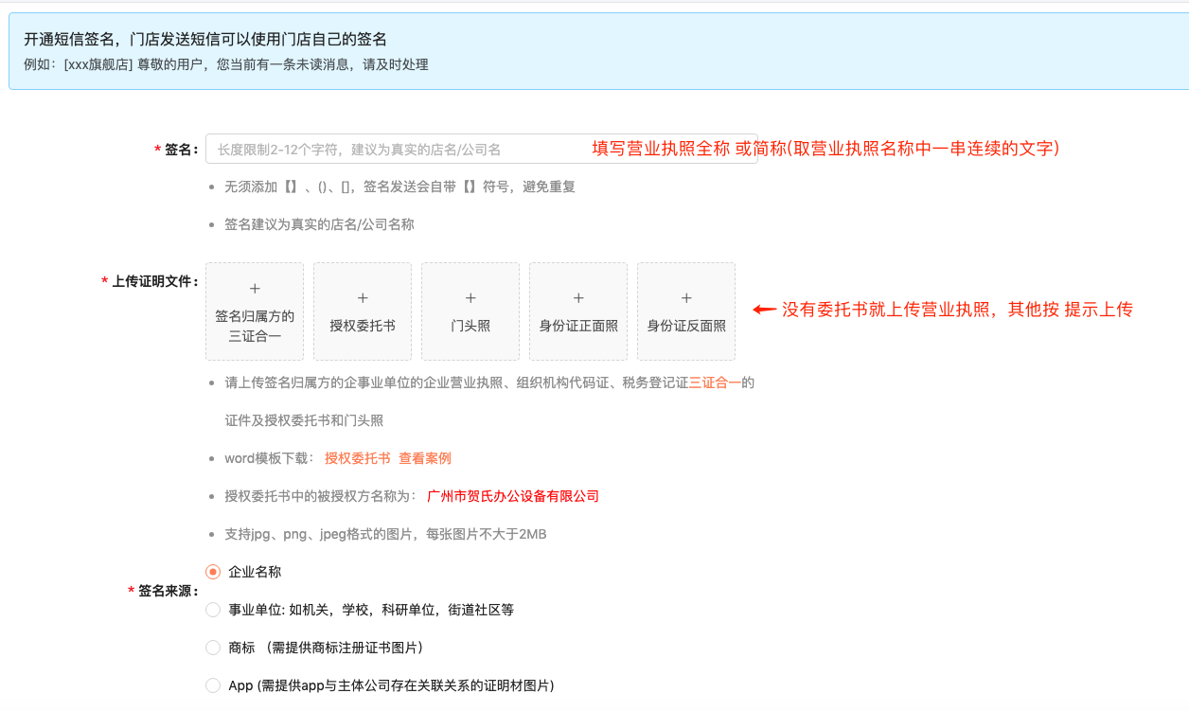Image resolution: width=1189 pixels, height=711 pixels.
Task: Select the 企业名称 radio button
Action: (213, 572)
